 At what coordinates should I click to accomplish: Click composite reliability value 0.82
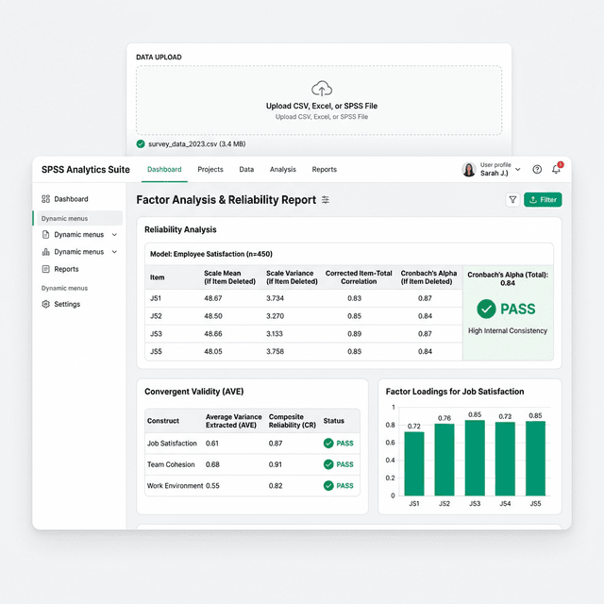point(276,486)
